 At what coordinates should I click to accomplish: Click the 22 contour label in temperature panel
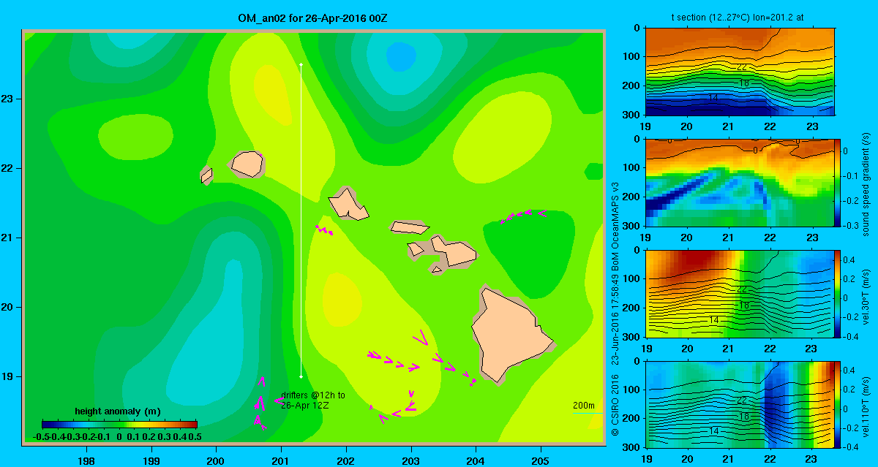[x=742, y=67]
